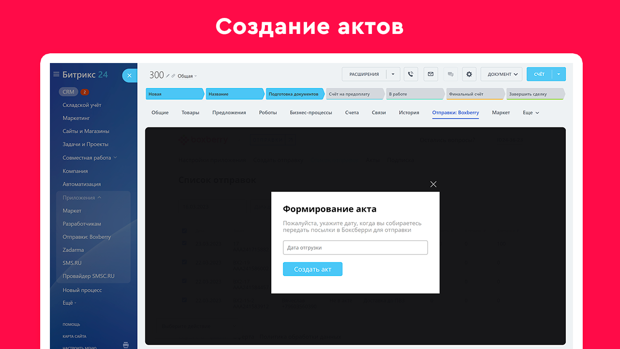Open CRM in the left sidebar

coord(68,92)
